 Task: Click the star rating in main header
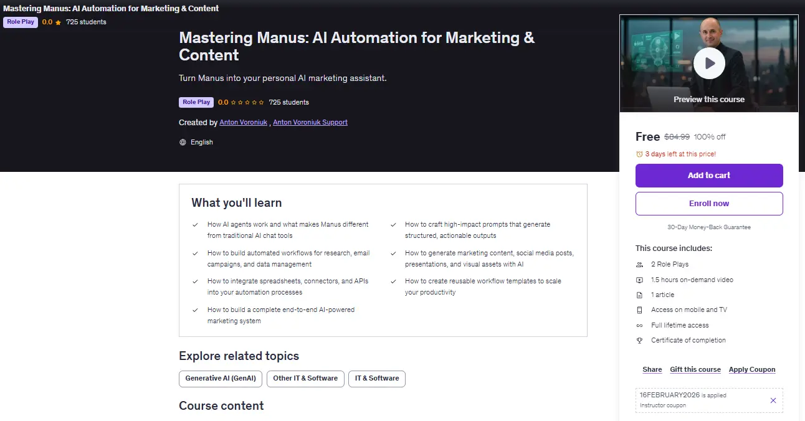tap(248, 102)
